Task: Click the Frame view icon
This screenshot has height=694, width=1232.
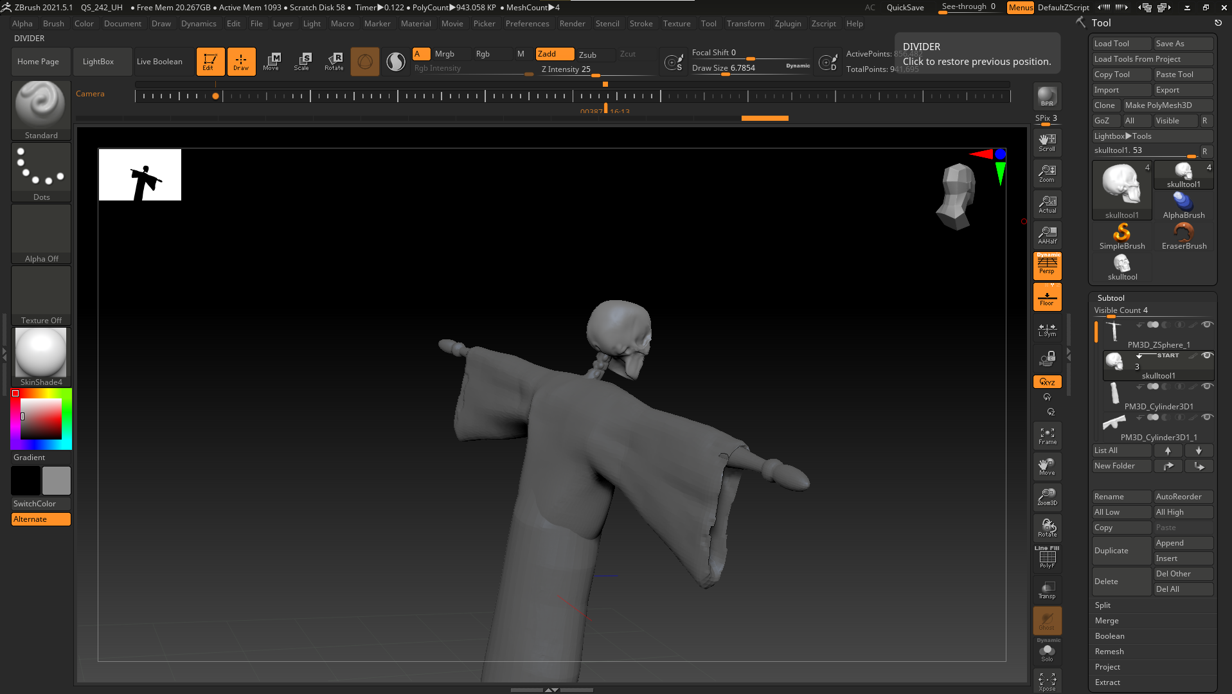Action: [x=1047, y=436]
